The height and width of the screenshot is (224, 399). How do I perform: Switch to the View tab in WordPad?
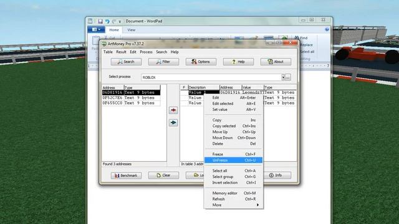[132, 30]
